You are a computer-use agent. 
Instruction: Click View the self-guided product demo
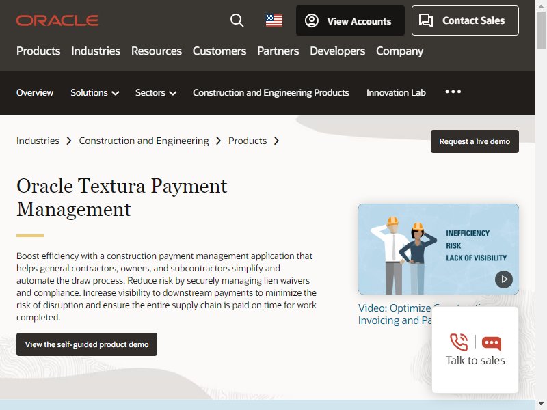coord(87,344)
